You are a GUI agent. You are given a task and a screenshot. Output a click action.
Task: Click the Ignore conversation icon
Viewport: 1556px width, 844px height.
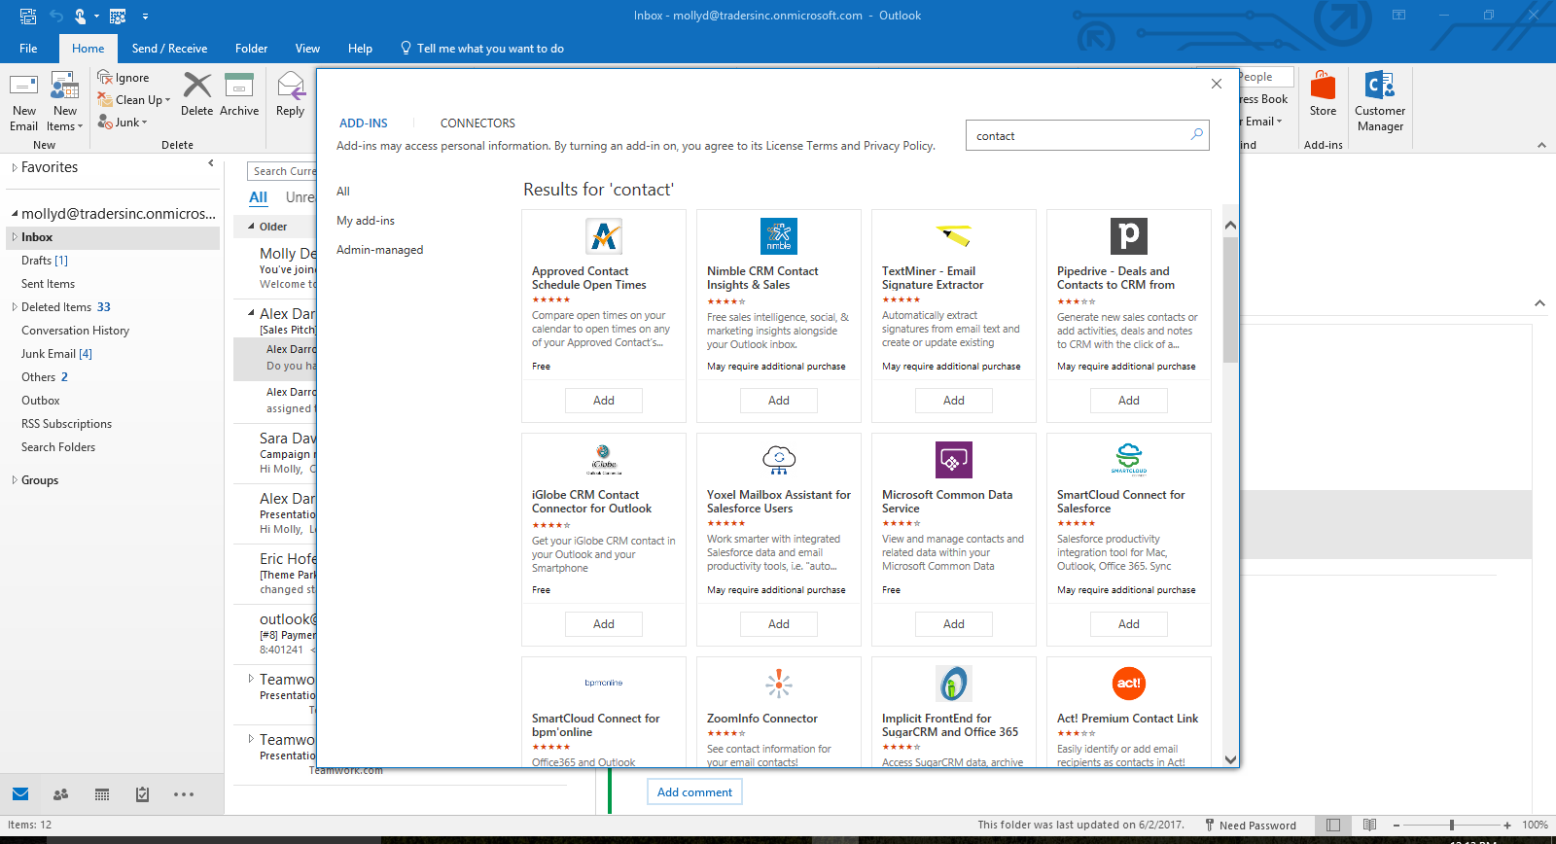pos(105,78)
